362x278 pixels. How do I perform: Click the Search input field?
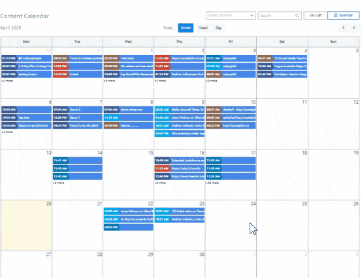click(x=276, y=16)
